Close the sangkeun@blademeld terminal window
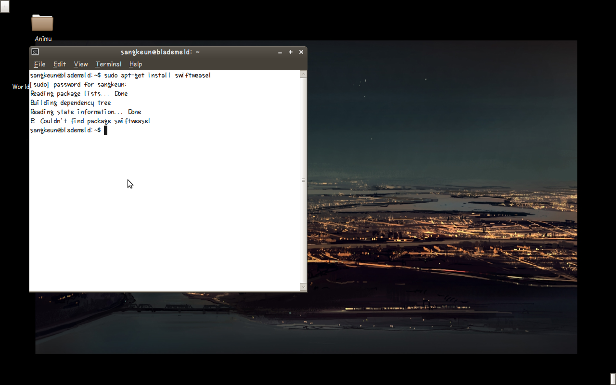 click(301, 52)
